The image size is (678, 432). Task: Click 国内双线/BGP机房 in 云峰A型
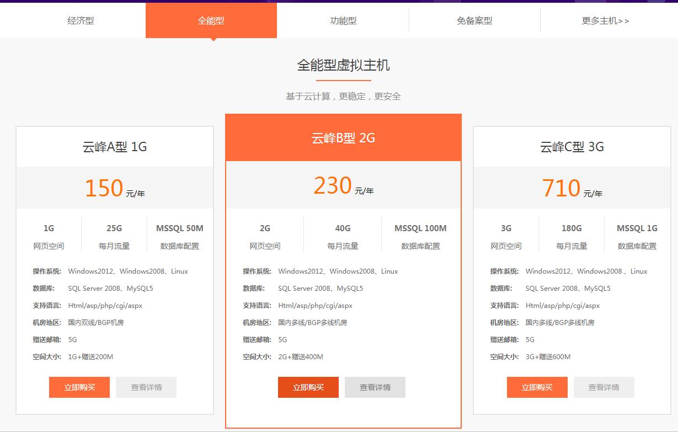pyautogui.click(x=97, y=323)
